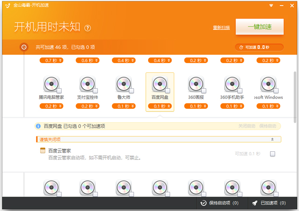Open the 保持启动项 tab
Viewport: 299px width, 211px height.
[x=220, y=203]
